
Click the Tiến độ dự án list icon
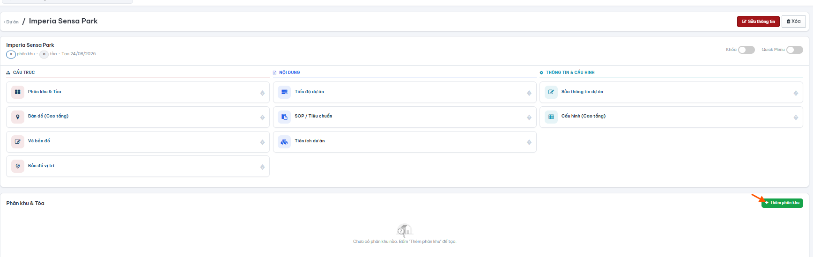click(284, 92)
